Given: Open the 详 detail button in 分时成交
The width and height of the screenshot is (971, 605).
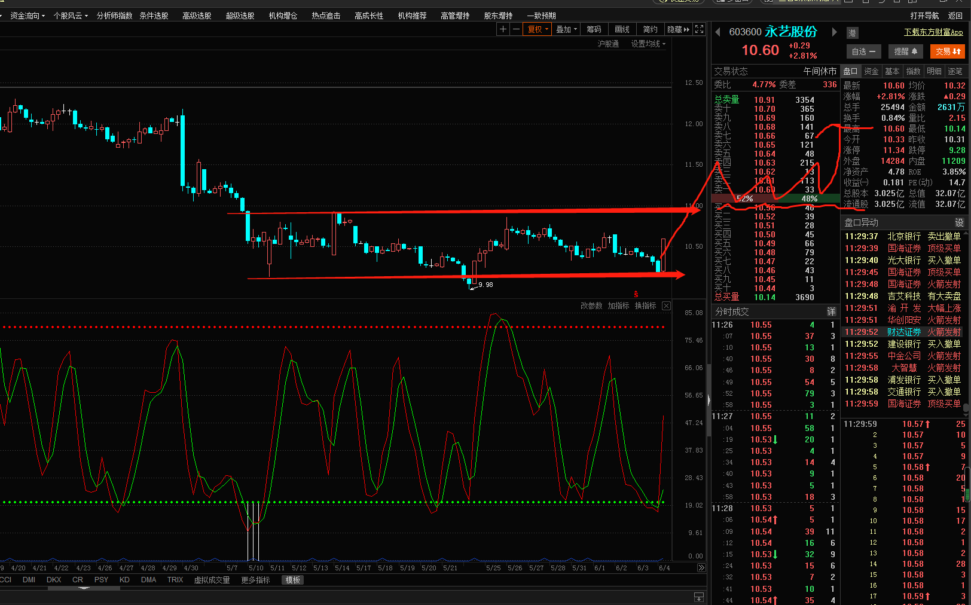Looking at the screenshot, I should pyautogui.click(x=831, y=311).
